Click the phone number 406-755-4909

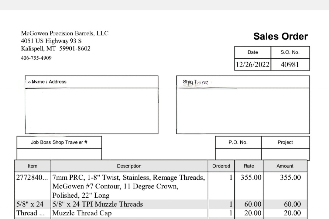tap(36, 58)
